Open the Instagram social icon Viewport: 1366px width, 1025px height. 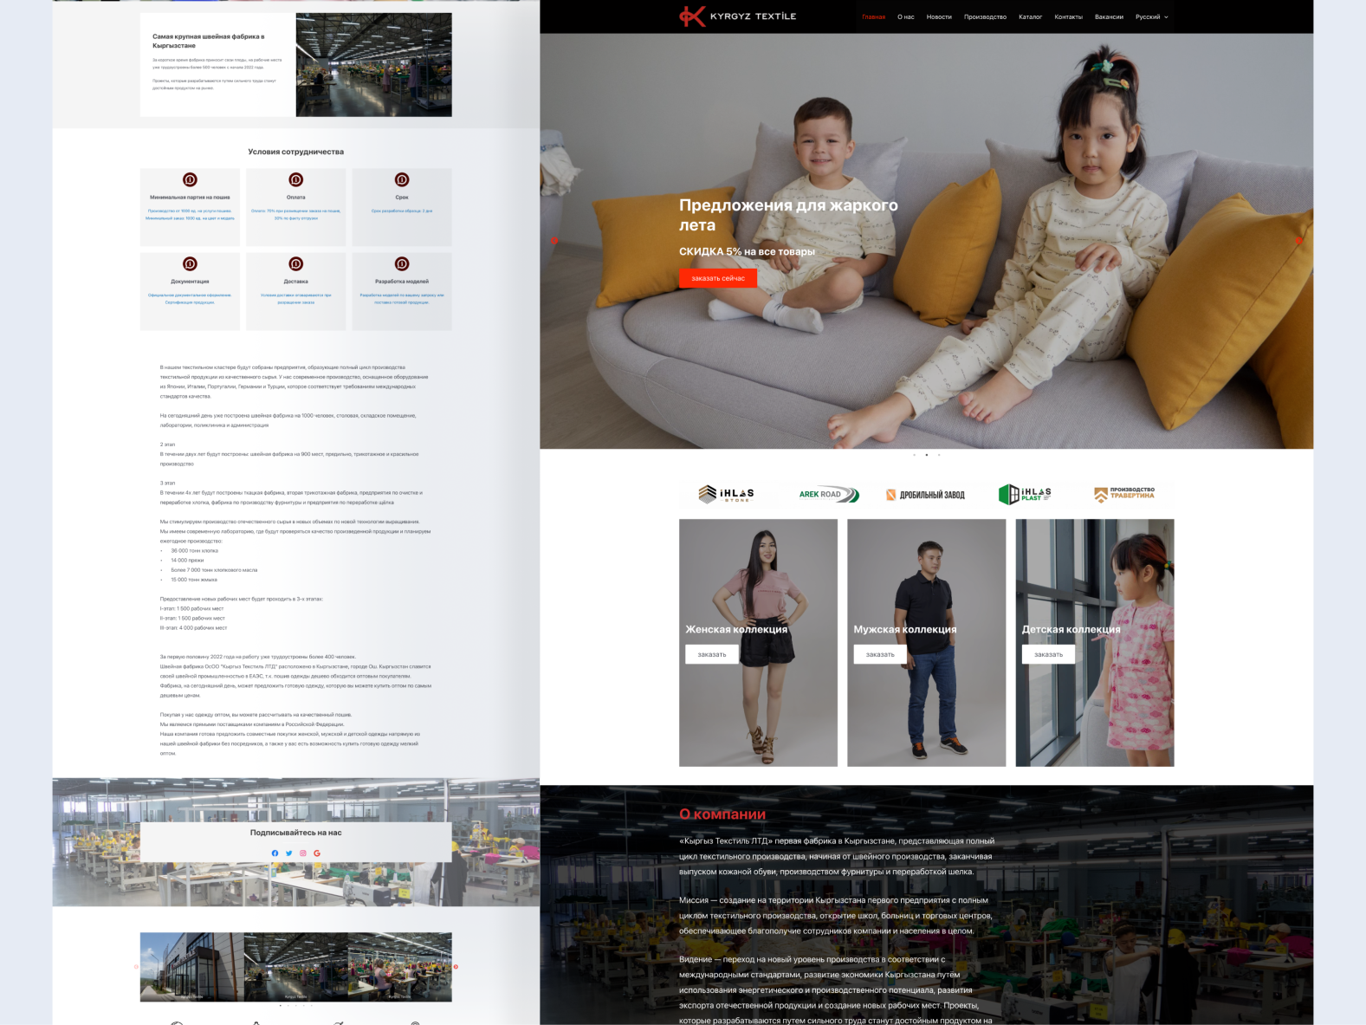303,853
